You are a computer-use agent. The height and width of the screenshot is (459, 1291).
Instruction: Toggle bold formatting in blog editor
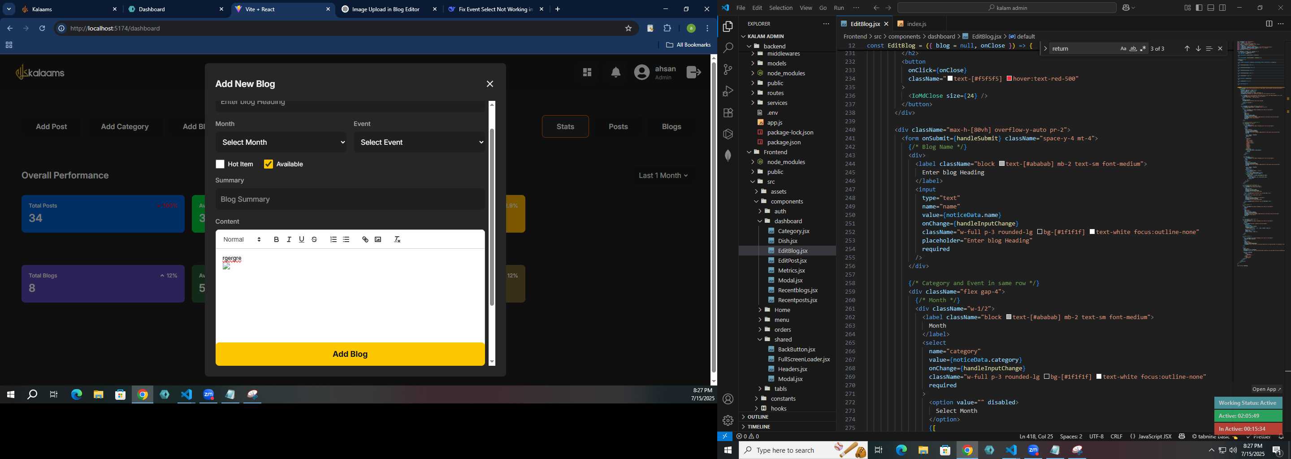pyautogui.click(x=276, y=239)
